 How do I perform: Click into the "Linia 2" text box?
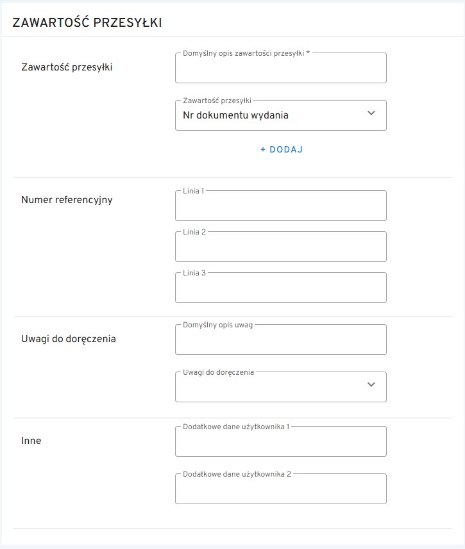point(280,247)
